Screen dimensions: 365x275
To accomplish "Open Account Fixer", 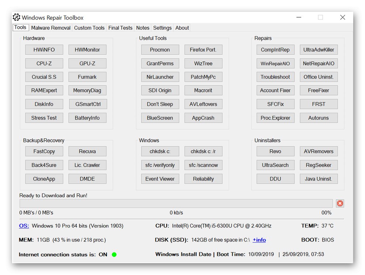I will 275,90.
